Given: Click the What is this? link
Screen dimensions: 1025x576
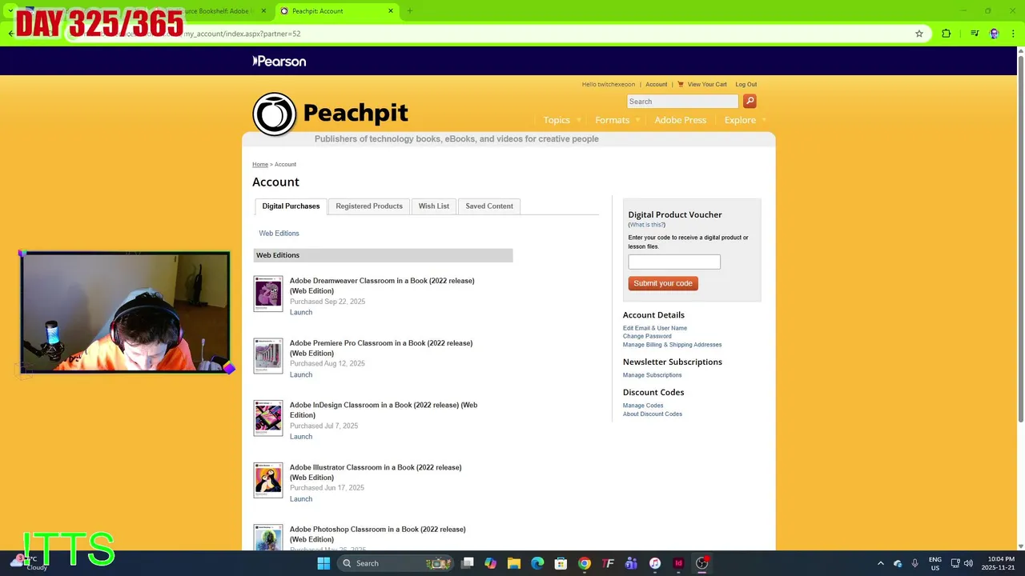Looking at the screenshot, I should point(647,225).
